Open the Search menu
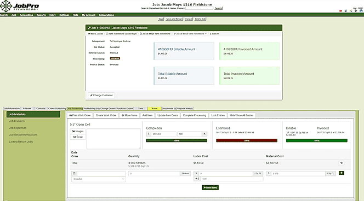This screenshot has width=364, height=201. 4,15
